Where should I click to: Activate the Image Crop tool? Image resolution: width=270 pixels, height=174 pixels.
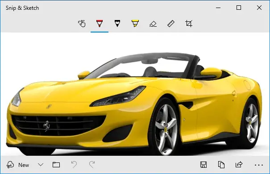189,24
